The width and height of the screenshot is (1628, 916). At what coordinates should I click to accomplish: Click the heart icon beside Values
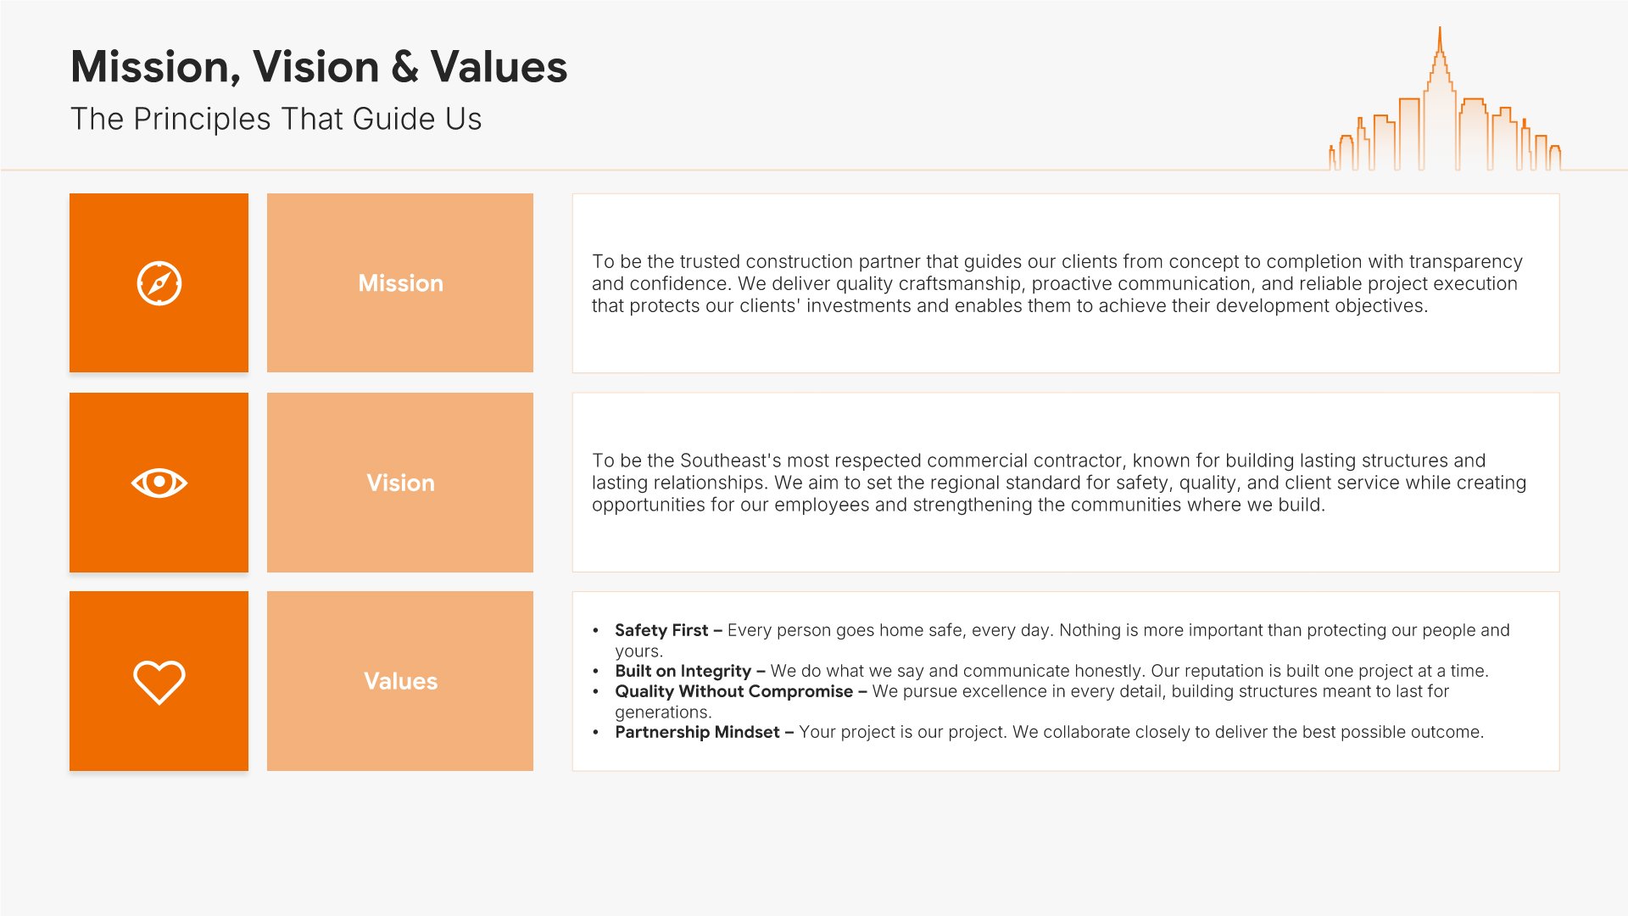[159, 682]
